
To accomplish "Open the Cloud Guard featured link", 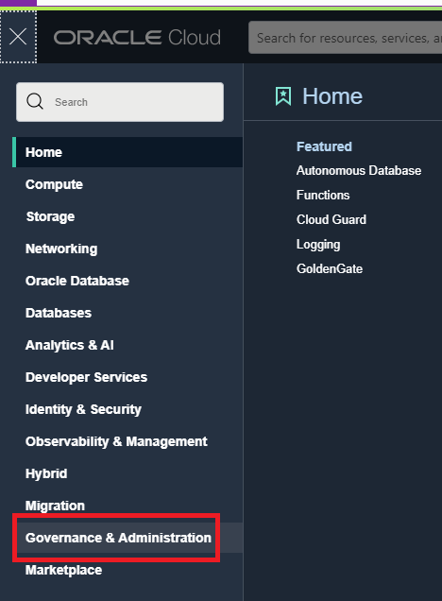I will click(331, 219).
